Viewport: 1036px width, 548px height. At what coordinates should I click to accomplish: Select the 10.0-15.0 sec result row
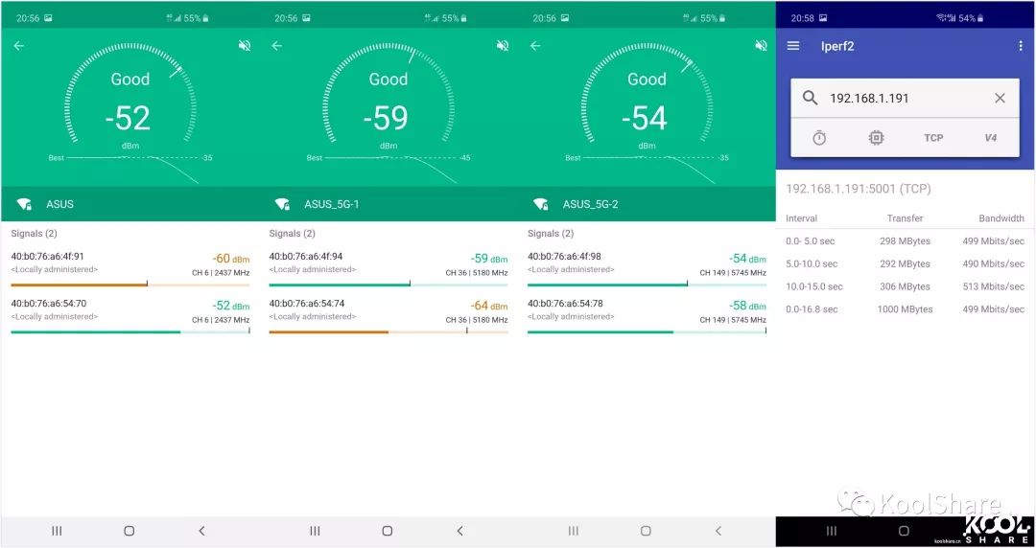(906, 286)
